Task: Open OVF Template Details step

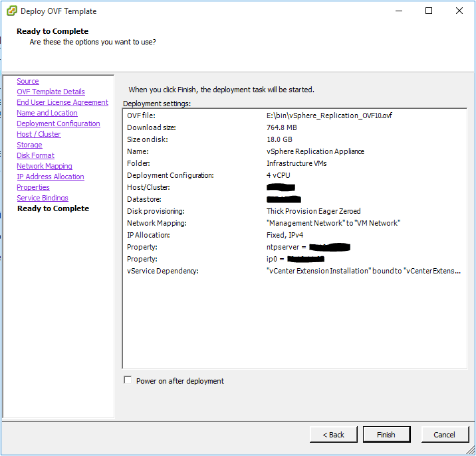Action: click(x=51, y=92)
